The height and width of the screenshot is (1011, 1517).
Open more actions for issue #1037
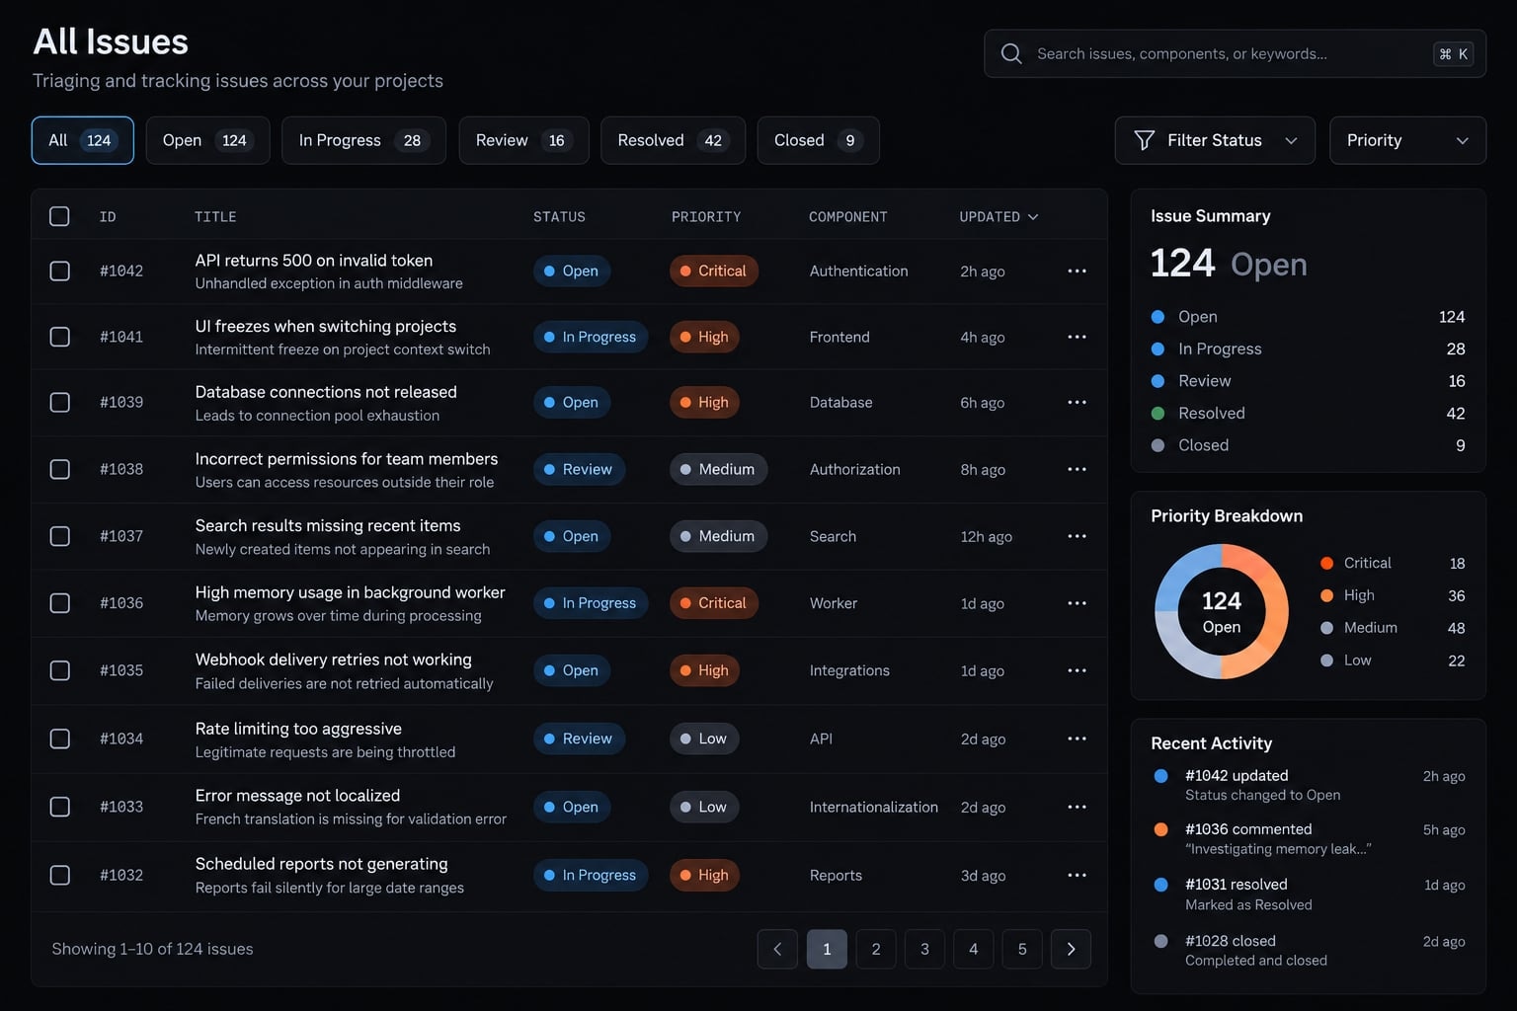click(x=1077, y=536)
